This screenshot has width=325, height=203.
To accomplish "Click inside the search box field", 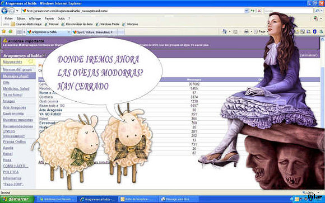I will (289, 11).
